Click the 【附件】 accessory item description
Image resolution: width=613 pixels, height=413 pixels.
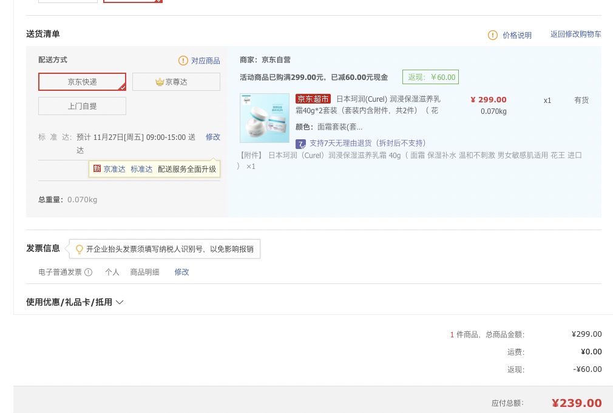click(409, 160)
